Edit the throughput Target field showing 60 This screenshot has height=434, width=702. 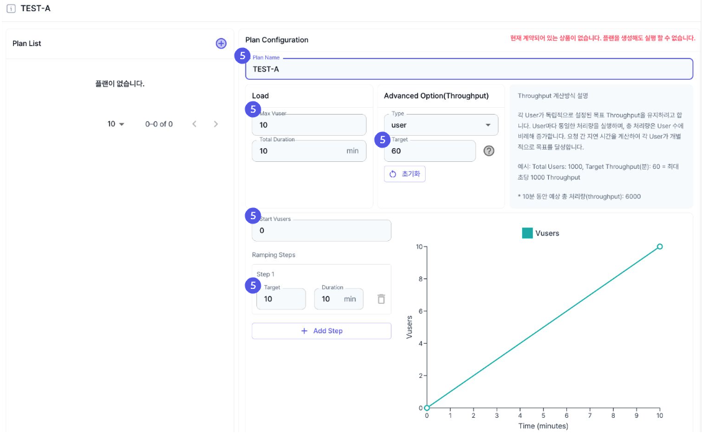point(429,151)
